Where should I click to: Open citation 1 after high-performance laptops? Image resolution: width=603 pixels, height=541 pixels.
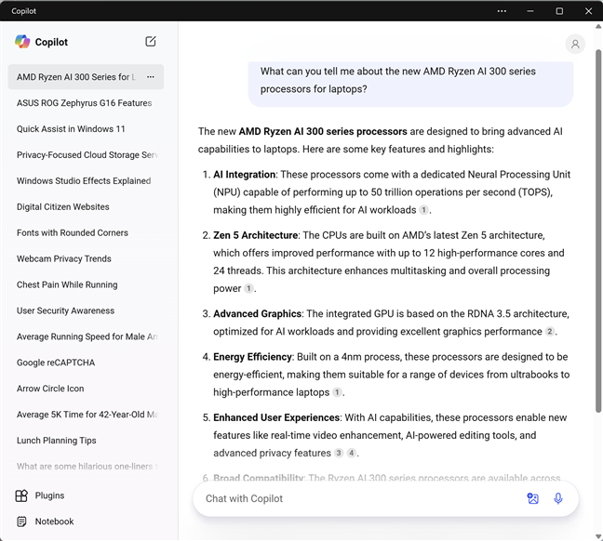click(337, 392)
